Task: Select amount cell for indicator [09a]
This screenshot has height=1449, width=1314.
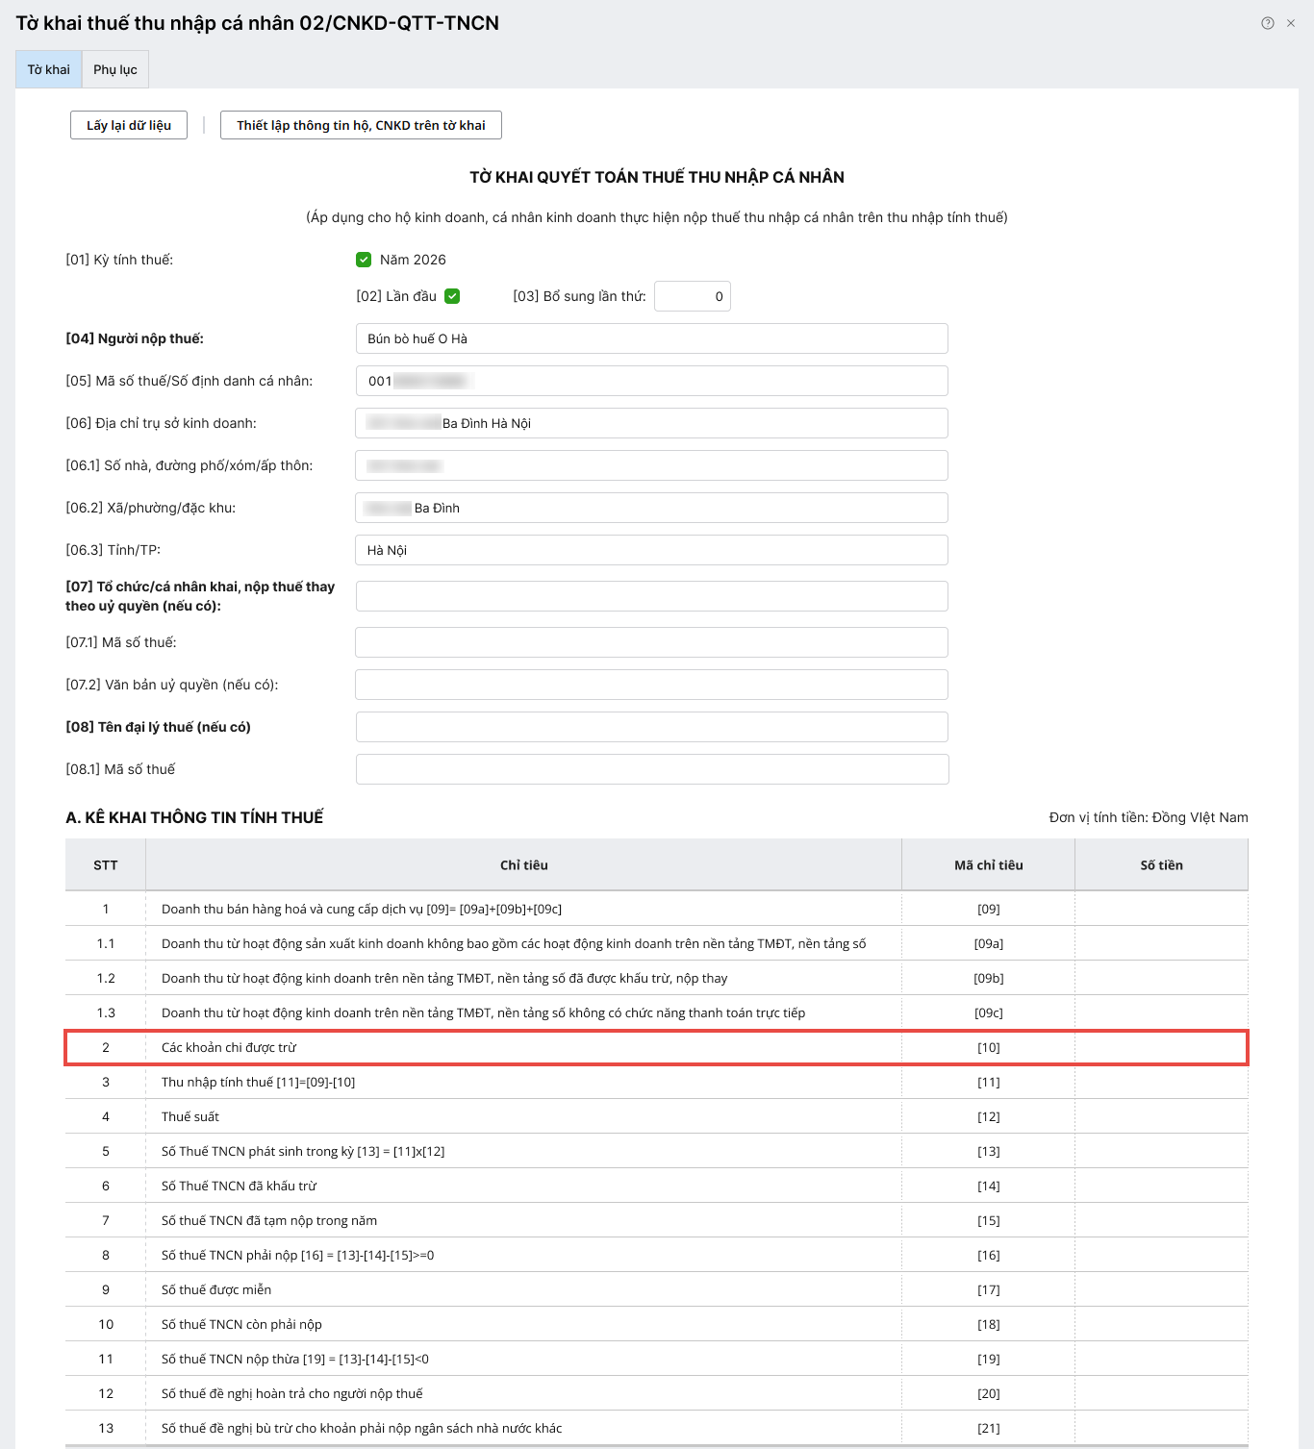Action: click(x=1161, y=943)
